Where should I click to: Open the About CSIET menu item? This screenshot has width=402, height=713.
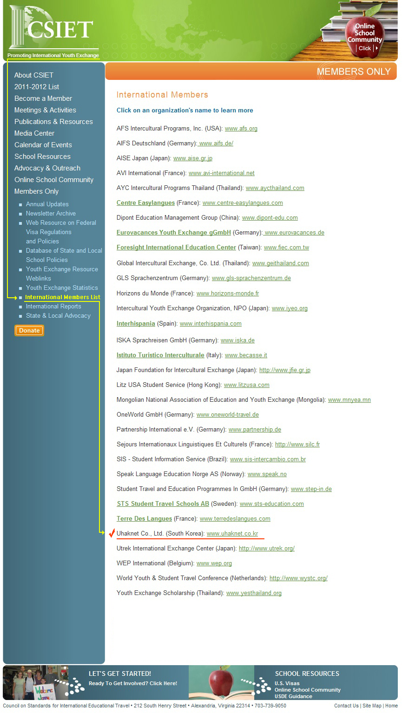click(x=34, y=75)
